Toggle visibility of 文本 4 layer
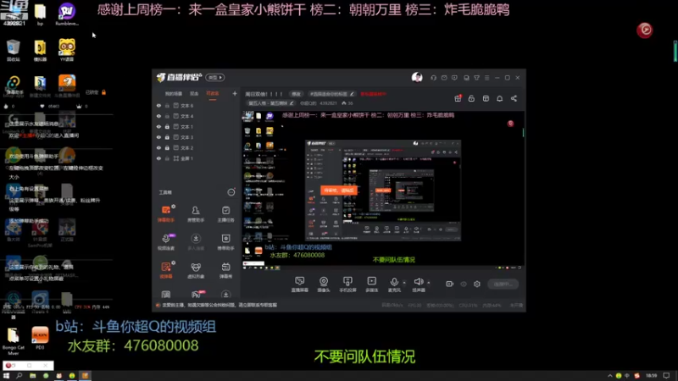The image size is (678, 381). (158, 116)
